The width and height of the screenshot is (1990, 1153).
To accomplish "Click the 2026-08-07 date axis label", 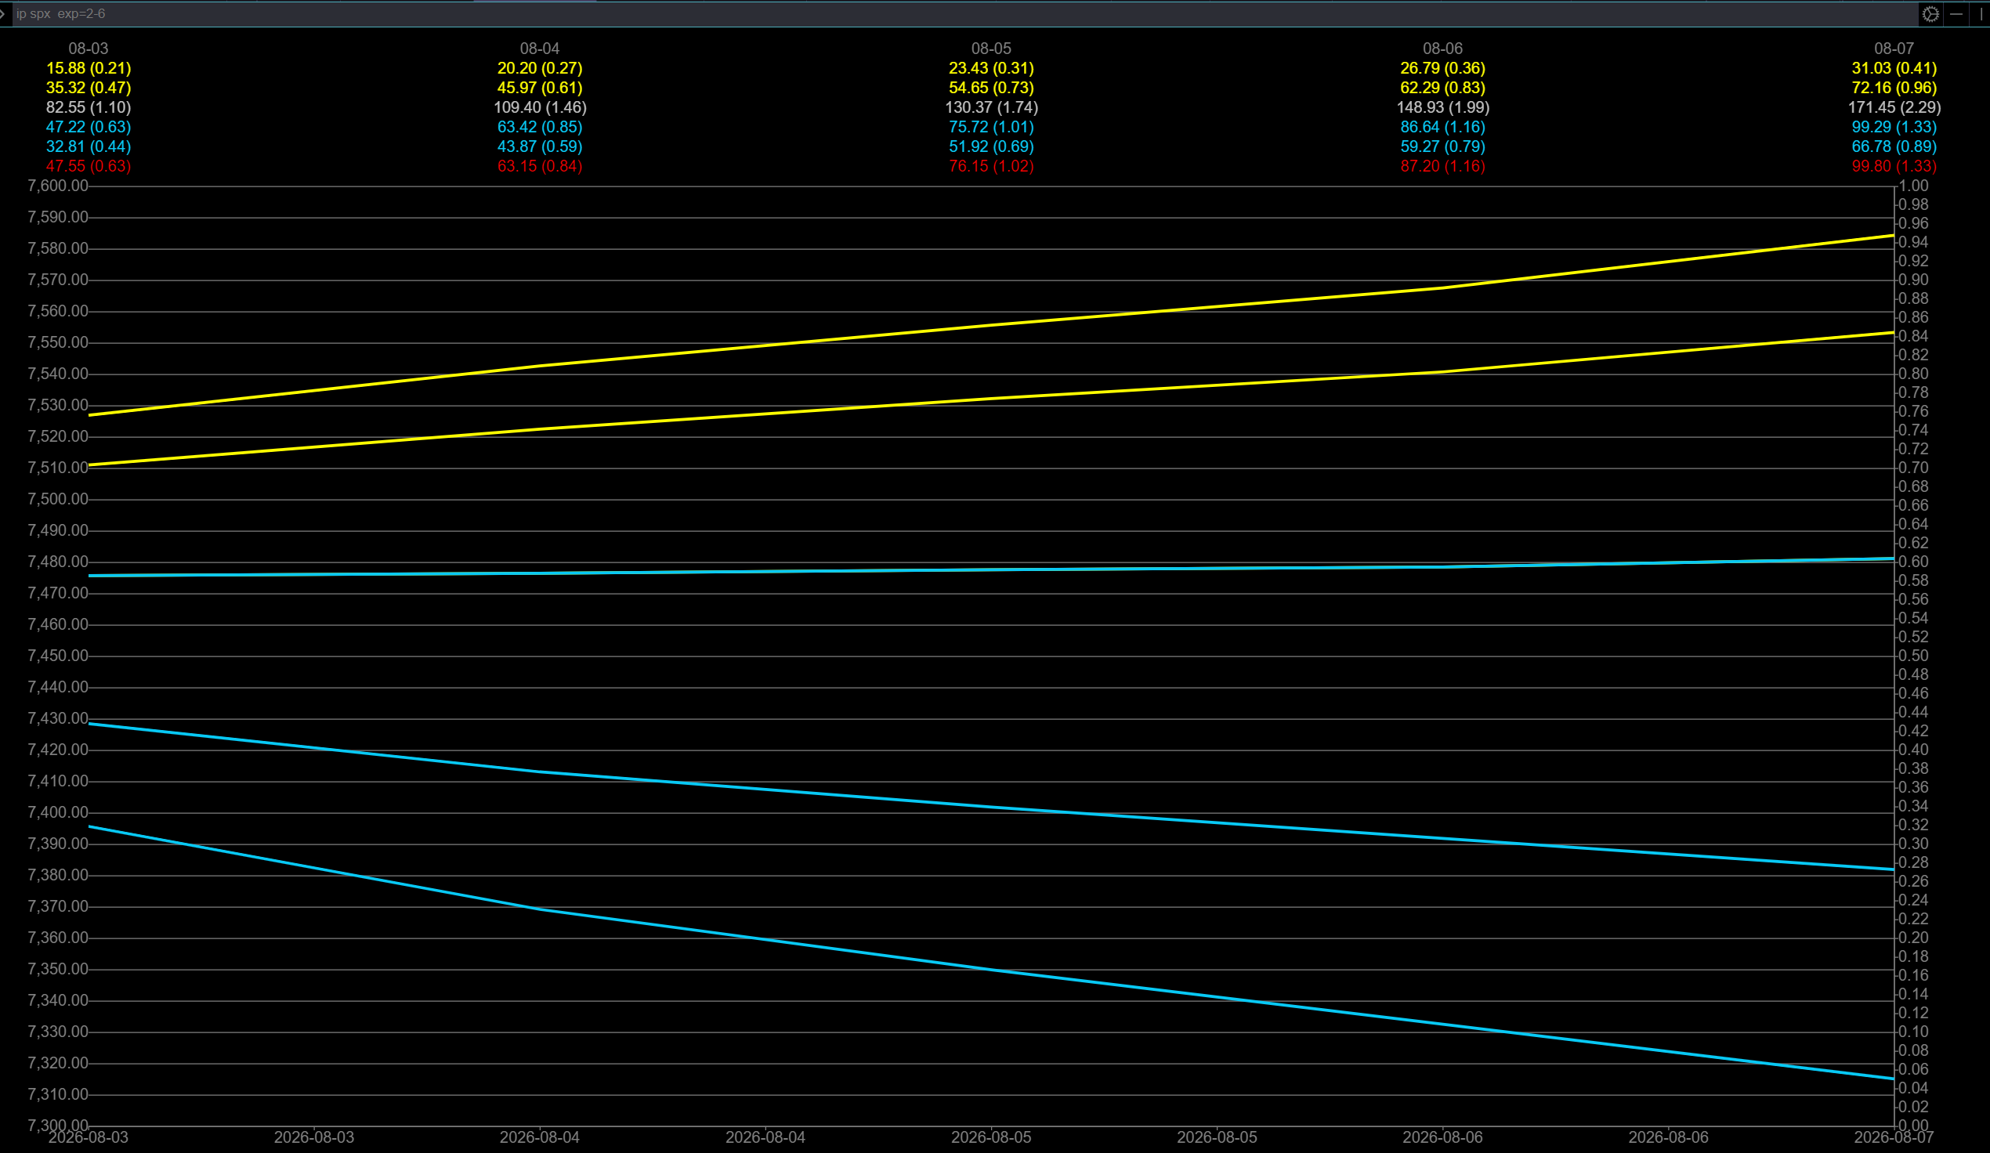I will tap(1894, 1138).
